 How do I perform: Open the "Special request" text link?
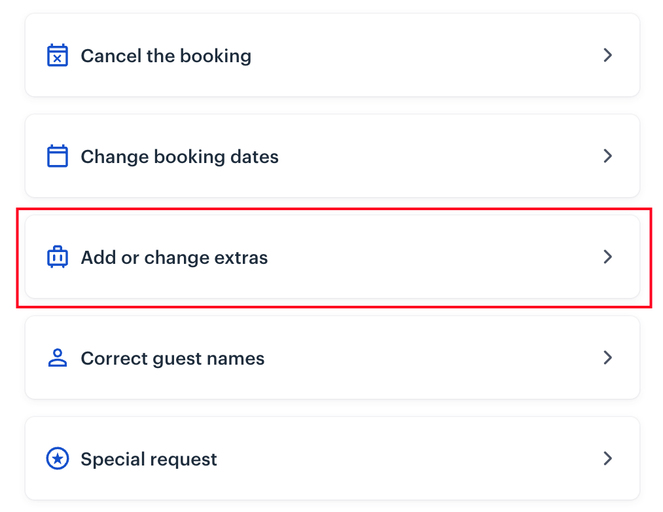(149, 459)
